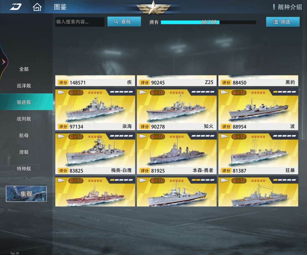The width and height of the screenshot is (307, 255).
Task: Open the 集舰 banner button
Action: point(26,193)
